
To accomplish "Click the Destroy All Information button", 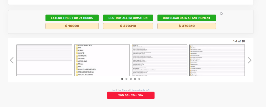I will point(128,18).
